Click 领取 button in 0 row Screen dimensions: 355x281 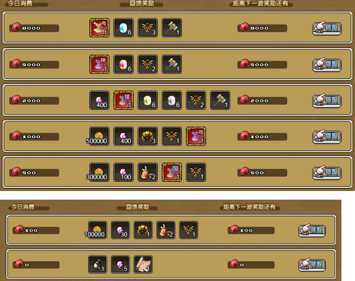tap(312, 265)
